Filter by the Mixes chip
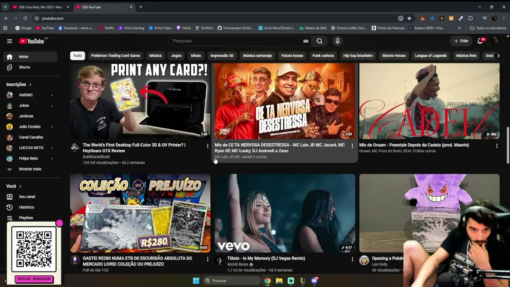Screen dimensions: 510x287 [196, 56]
